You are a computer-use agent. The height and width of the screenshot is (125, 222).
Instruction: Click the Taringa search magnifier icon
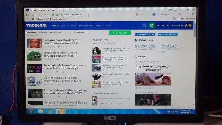144,25
